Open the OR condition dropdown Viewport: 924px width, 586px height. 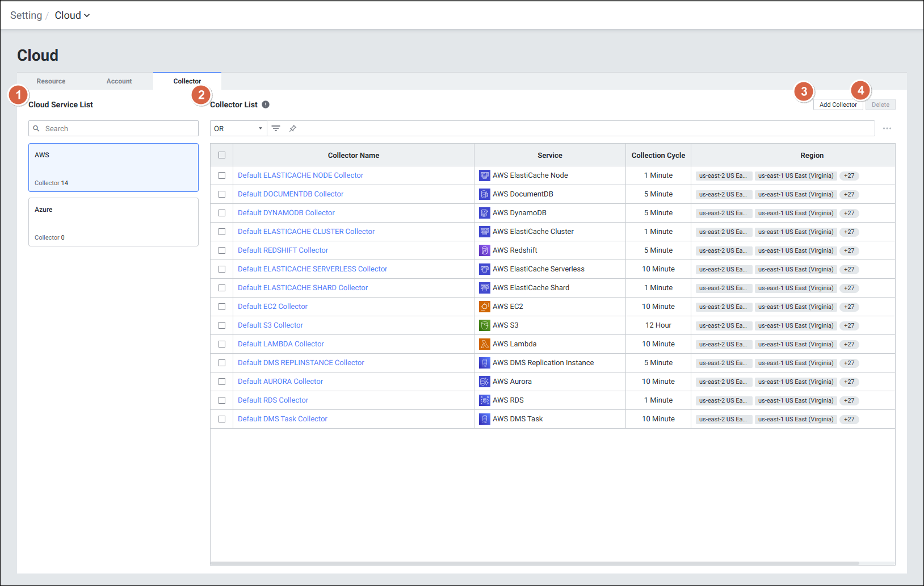pyautogui.click(x=238, y=128)
